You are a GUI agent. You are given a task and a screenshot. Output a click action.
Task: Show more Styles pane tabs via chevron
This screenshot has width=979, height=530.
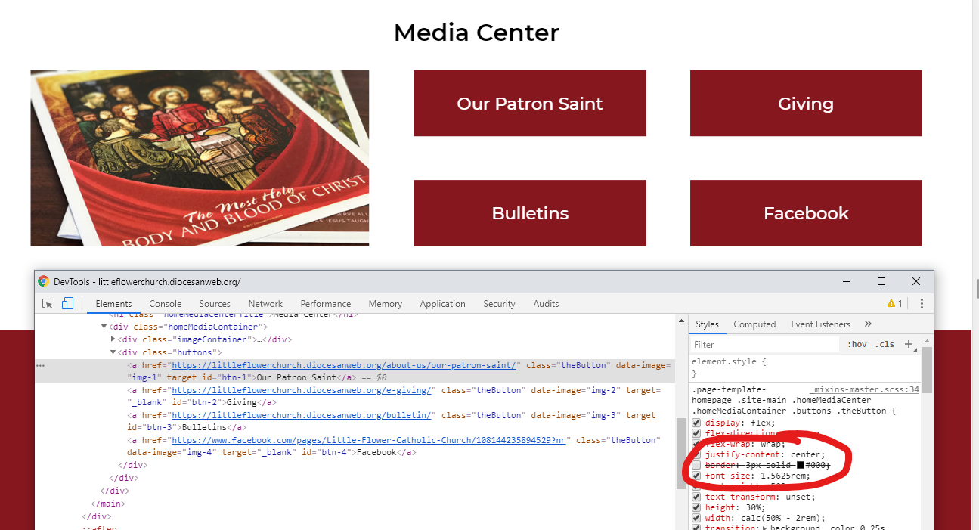868,324
